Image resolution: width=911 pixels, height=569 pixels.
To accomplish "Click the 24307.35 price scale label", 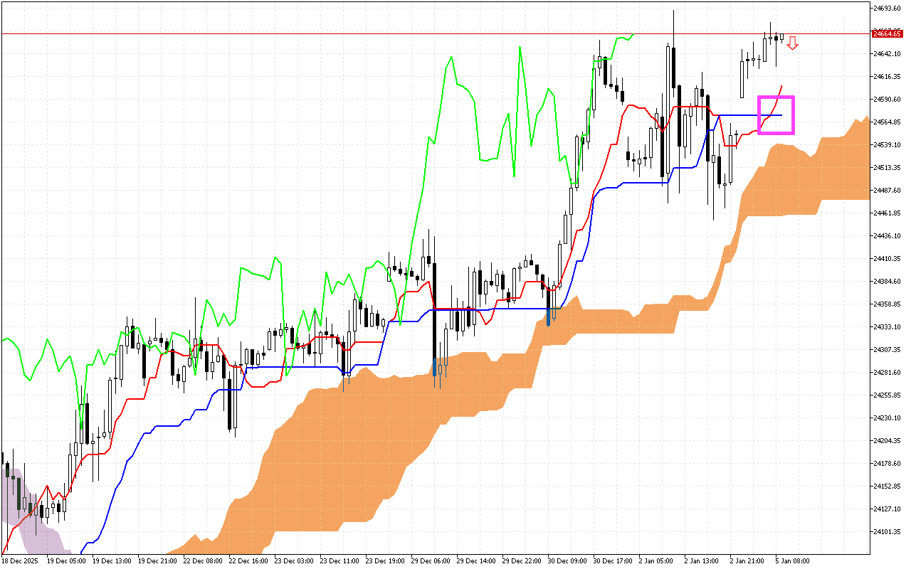I will (x=888, y=350).
